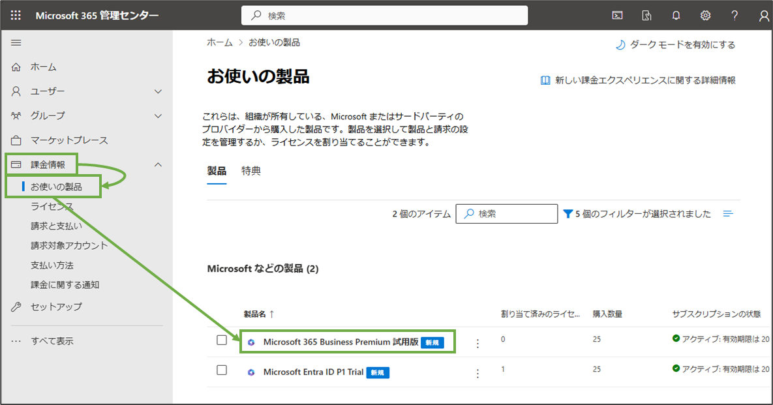Sort by 製品名 column header
Screen dimensions: 773x405
(259, 314)
